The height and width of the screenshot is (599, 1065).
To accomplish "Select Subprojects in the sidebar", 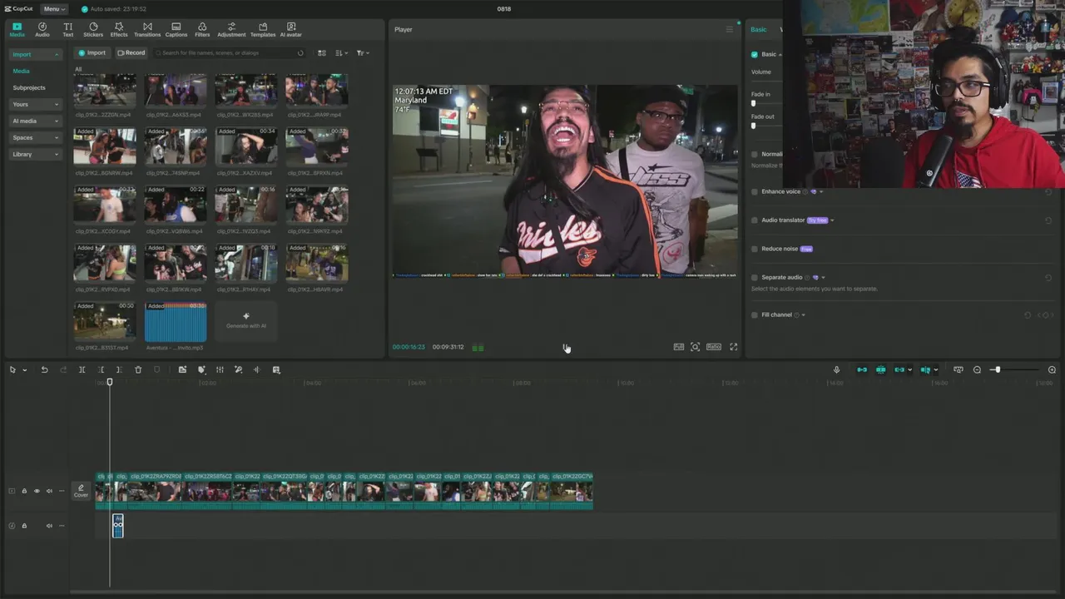I will [29, 87].
